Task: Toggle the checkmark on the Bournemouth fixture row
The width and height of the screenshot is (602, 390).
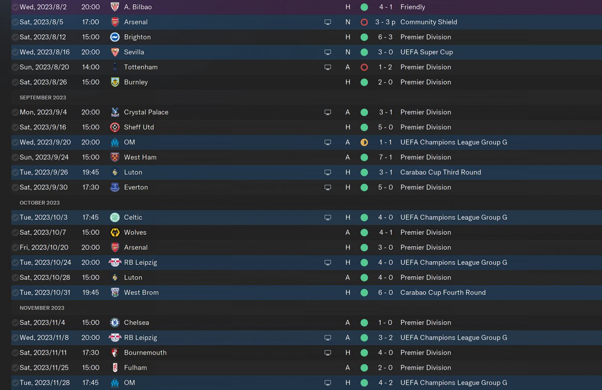Action: point(15,353)
